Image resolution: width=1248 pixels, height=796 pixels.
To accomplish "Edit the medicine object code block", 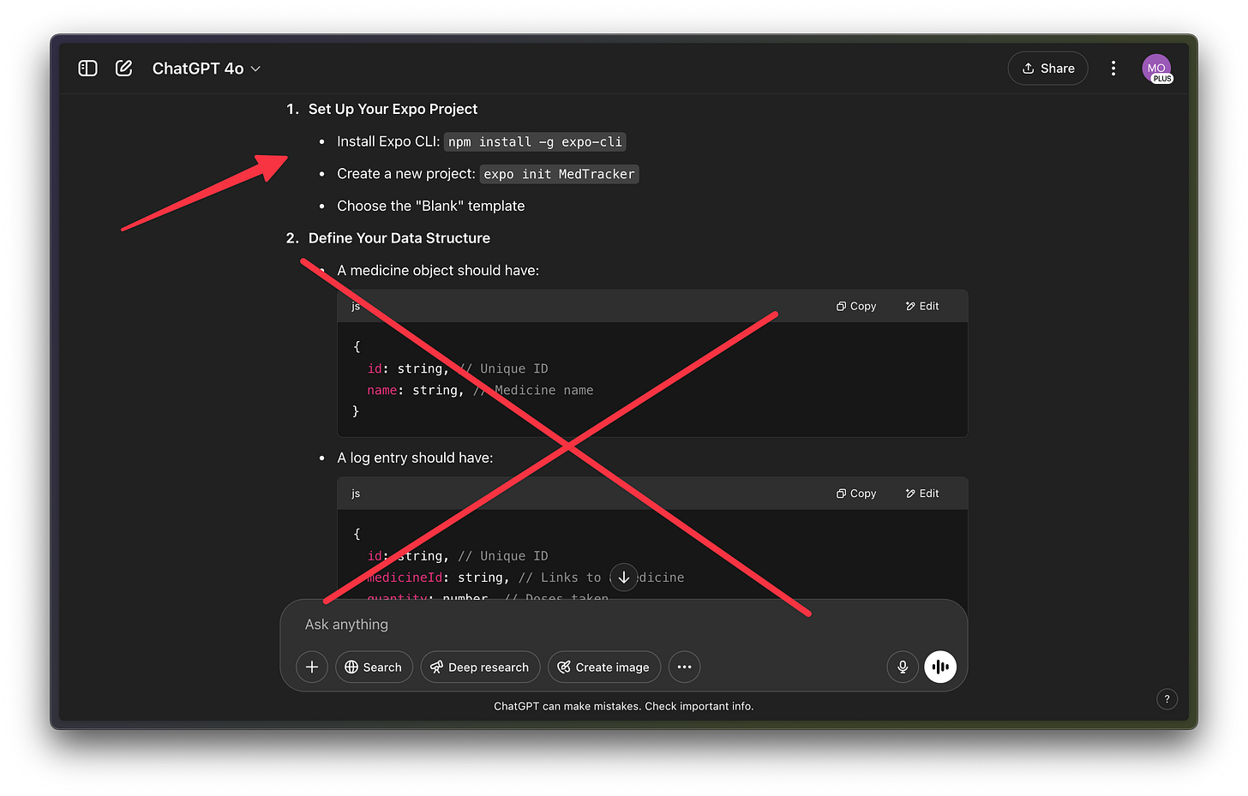I will 922,306.
